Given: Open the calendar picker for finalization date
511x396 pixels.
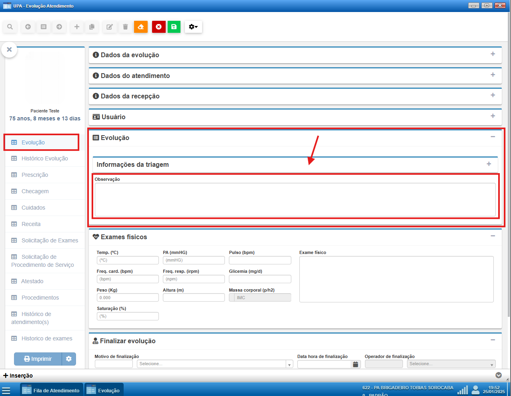Looking at the screenshot, I should coord(355,364).
